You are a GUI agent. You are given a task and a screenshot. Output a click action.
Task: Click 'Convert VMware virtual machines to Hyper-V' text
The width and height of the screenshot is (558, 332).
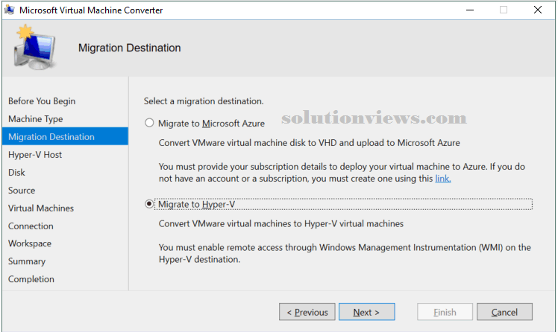281,223
